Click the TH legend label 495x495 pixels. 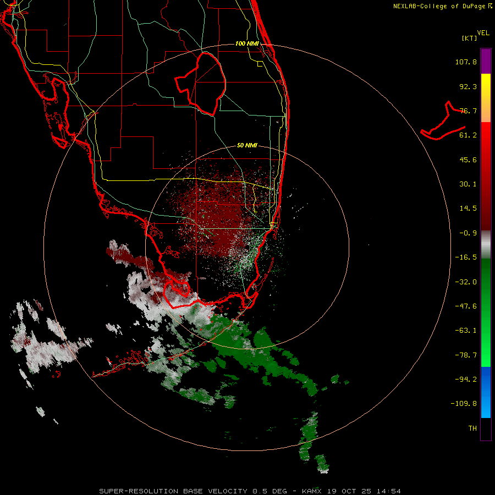pyautogui.click(x=472, y=428)
